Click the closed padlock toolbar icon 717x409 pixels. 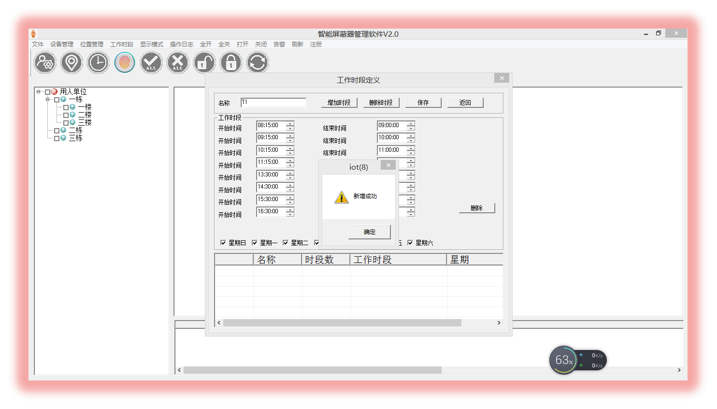pos(231,63)
